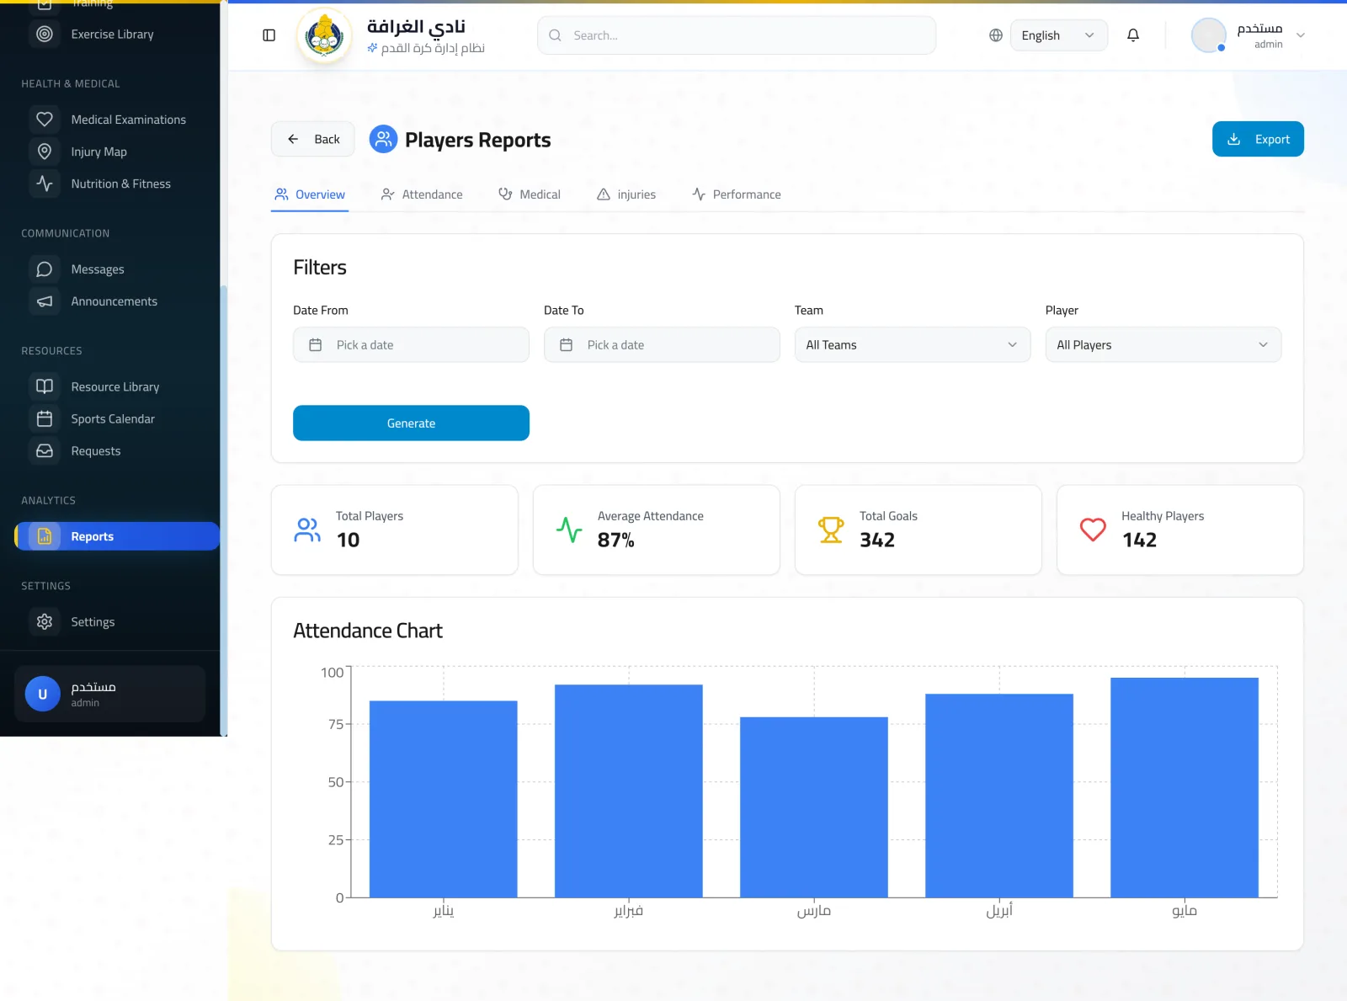Click the Average Attendance pulse icon
Screen dimensions: 1347x1001
click(569, 530)
